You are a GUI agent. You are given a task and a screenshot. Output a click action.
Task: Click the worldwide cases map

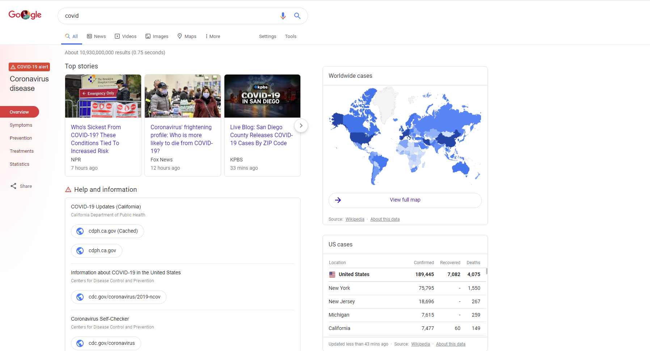pos(405,137)
